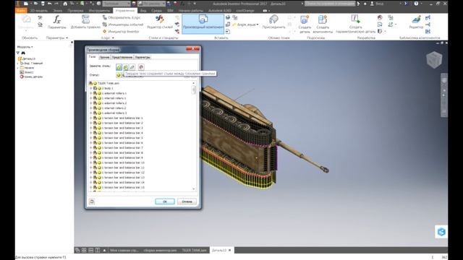Switch to Параметры tab in dialog

point(143,57)
